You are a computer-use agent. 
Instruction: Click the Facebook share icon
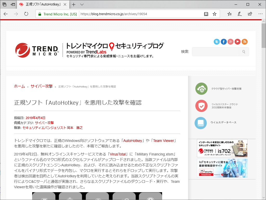pyautogui.click(x=224, y=42)
